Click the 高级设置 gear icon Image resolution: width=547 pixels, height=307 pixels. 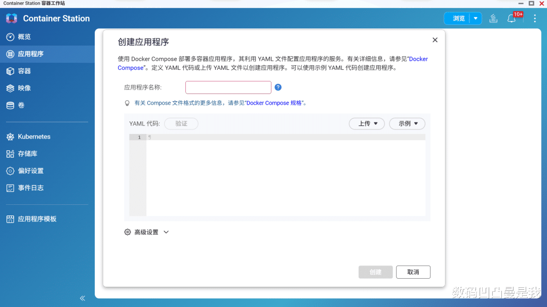coord(127,232)
